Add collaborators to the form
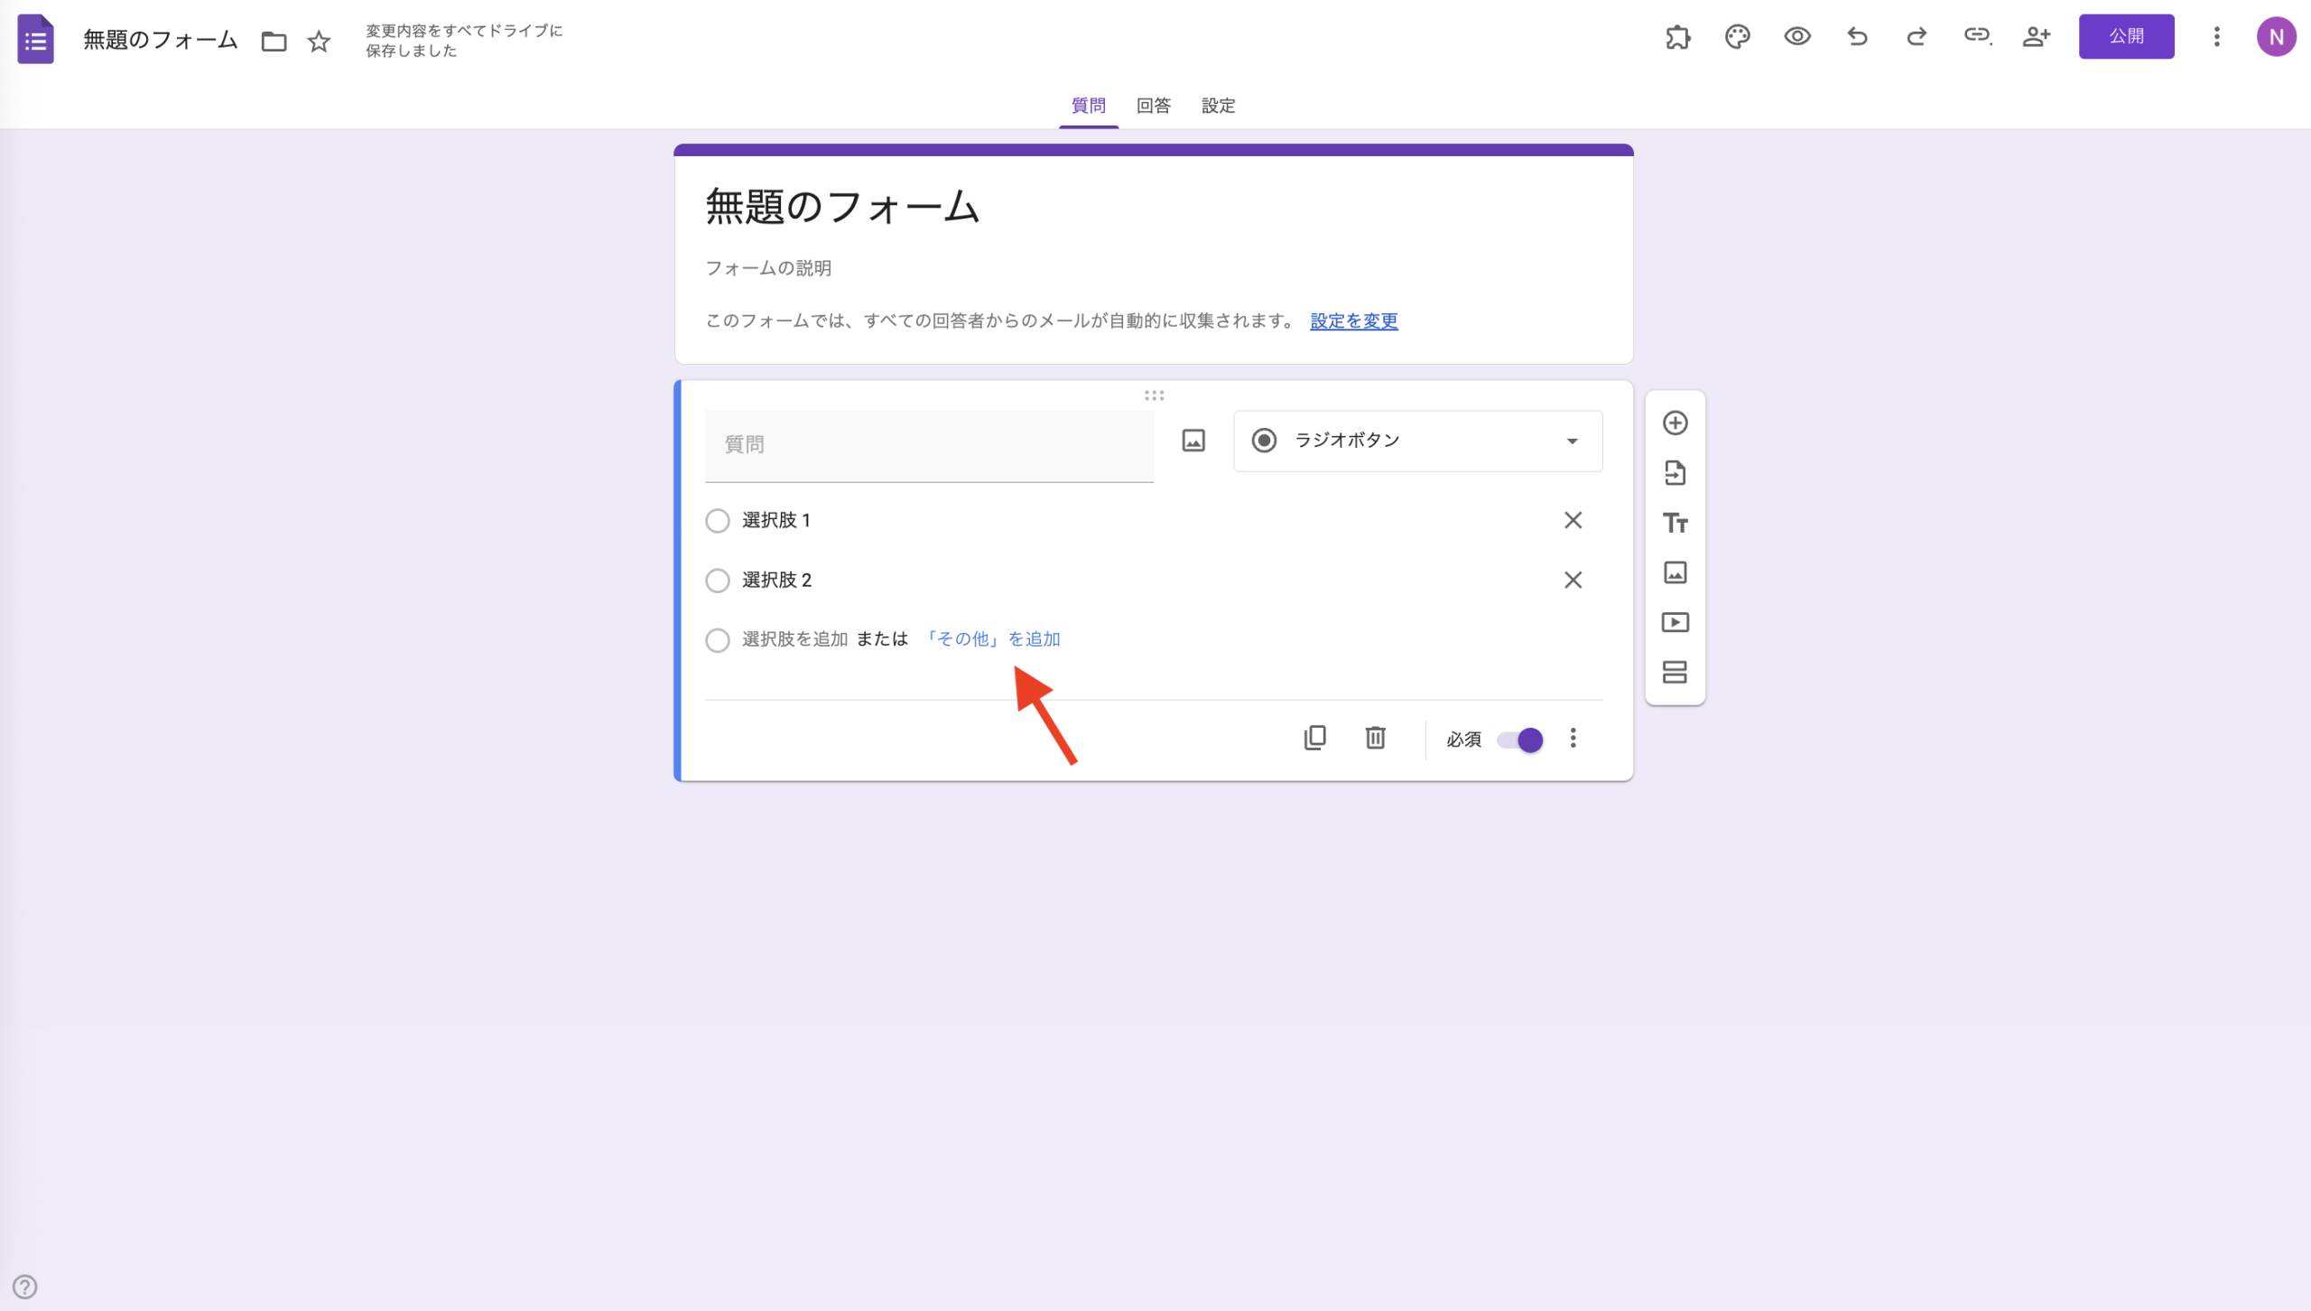This screenshot has height=1311, width=2311. pos(2037,36)
